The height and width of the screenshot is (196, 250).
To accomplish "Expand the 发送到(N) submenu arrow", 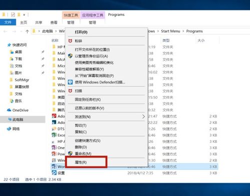I will pyautogui.click(x=143, y=116).
